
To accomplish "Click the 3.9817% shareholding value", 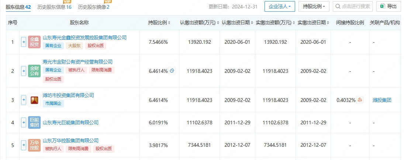I will [158, 145].
